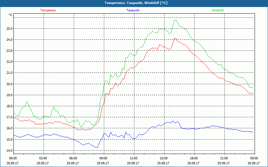
Task: Click the 15,0 y-axis value
Action: pyautogui.click(x=9, y=140)
